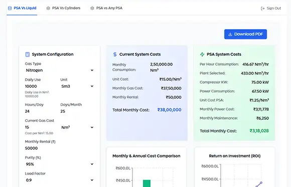Click the ₹37,50,000 monthly gas cost value
The image size is (291, 187).
click(x=171, y=88)
